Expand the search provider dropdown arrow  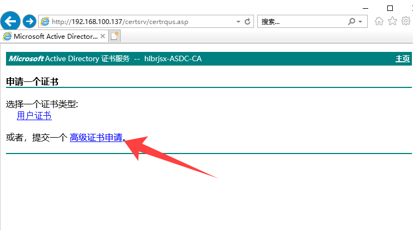[x=360, y=21]
